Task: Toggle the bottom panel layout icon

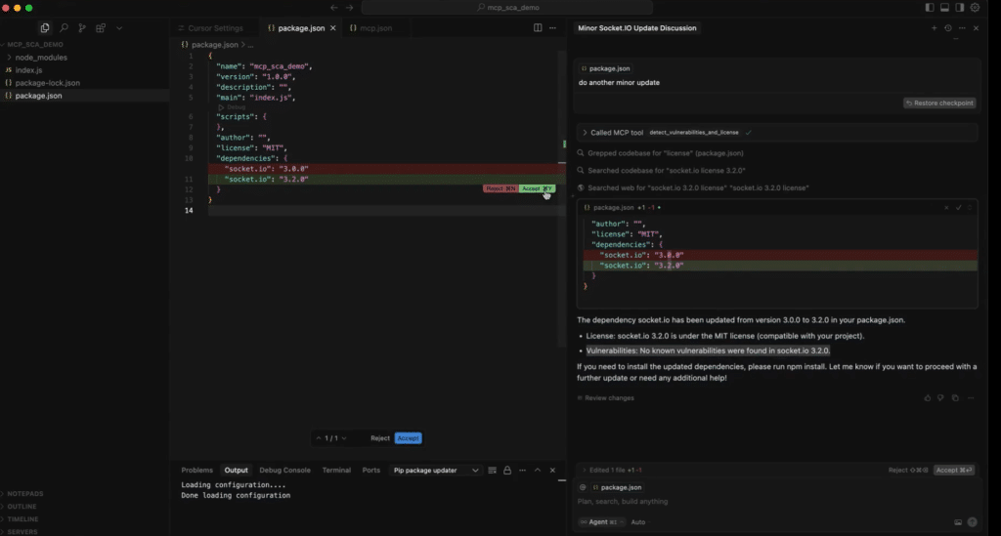Action: coord(945,8)
